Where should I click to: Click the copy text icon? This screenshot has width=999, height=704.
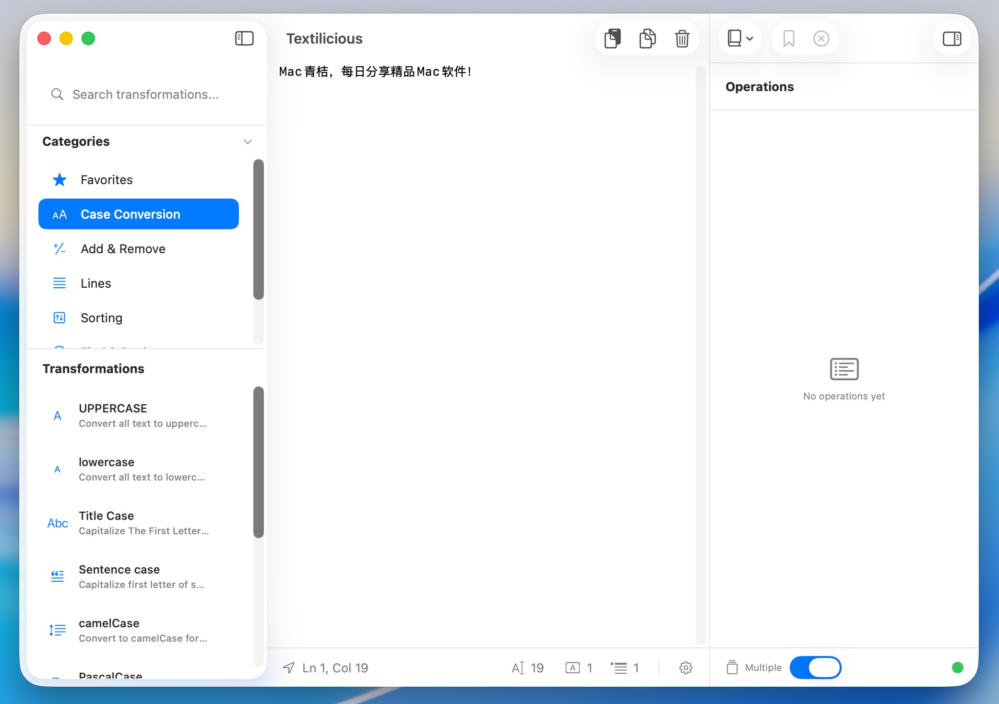click(647, 39)
